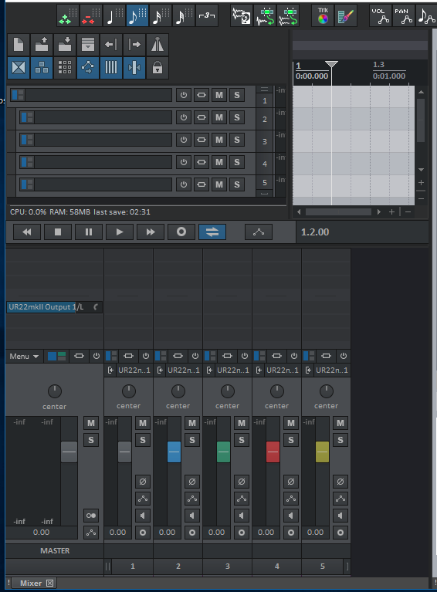Select mixer channel 3 number label
Screen dimensions: 437x592
pyautogui.click(x=227, y=566)
